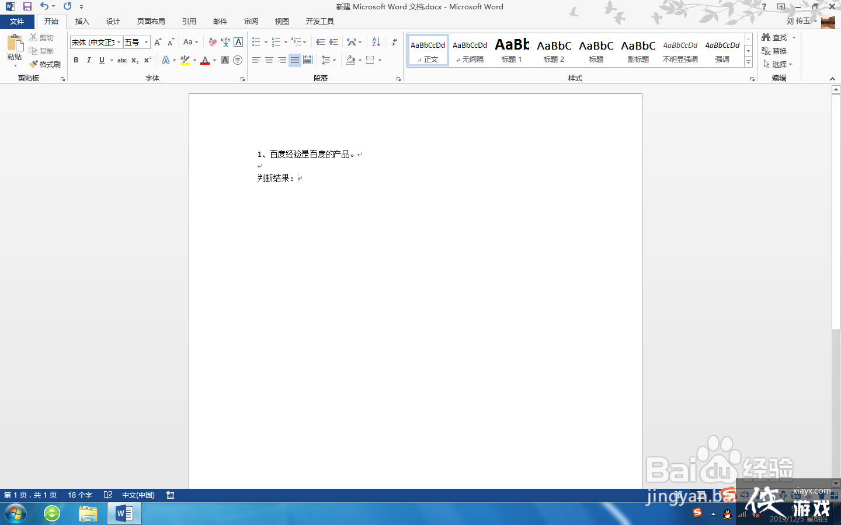Click Replace (替换) button

[x=774, y=51]
